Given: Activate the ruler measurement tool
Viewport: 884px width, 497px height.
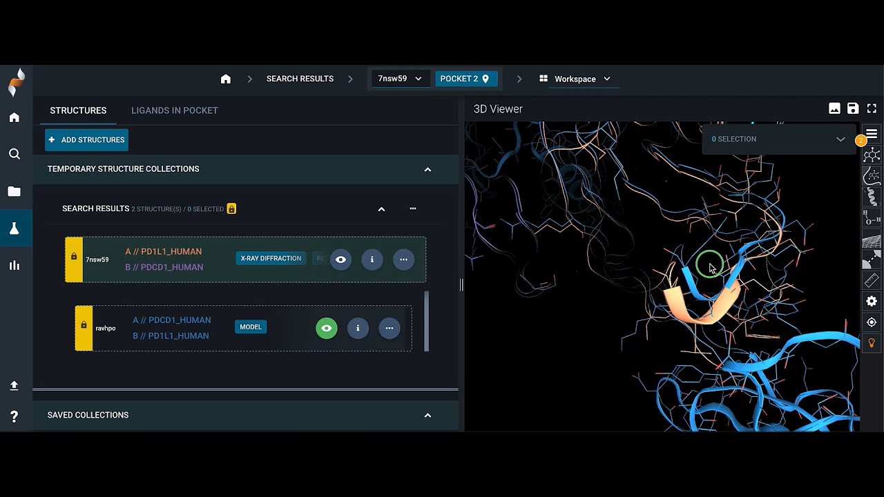Looking at the screenshot, I should (872, 280).
